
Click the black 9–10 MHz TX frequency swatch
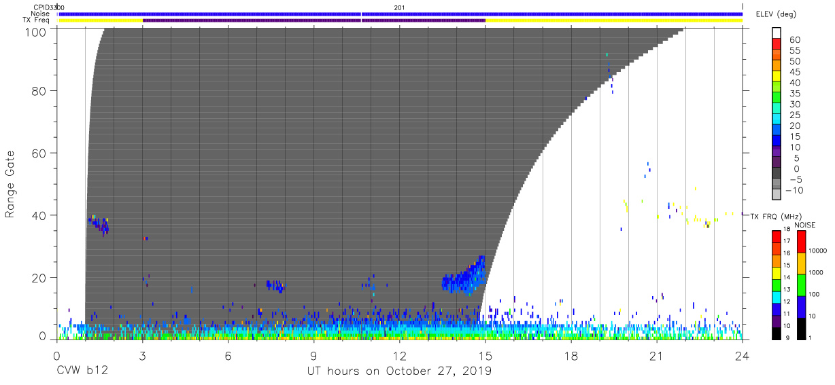(777, 333)
